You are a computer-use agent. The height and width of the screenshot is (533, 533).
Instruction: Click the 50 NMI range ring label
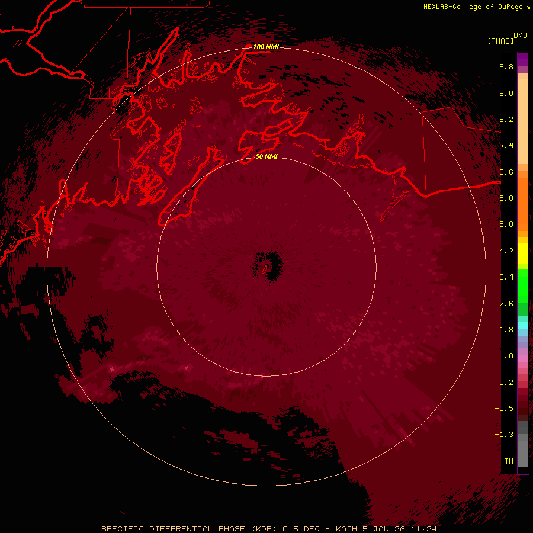(x=266, y=156)
